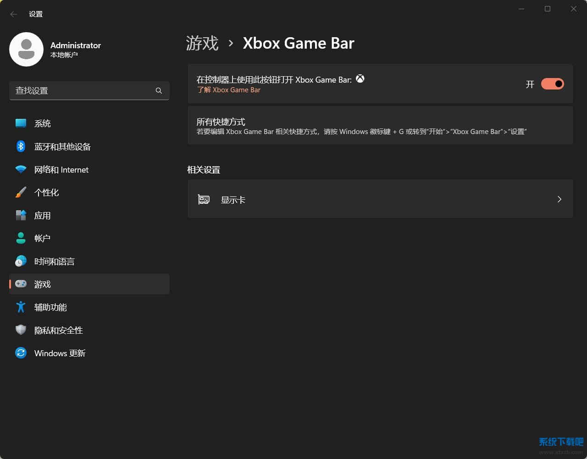The height and width of the screenshot is (459, 587).
Task: Click the Time and language clock icon
Action: pyautogui.click(x=21, y=261)
